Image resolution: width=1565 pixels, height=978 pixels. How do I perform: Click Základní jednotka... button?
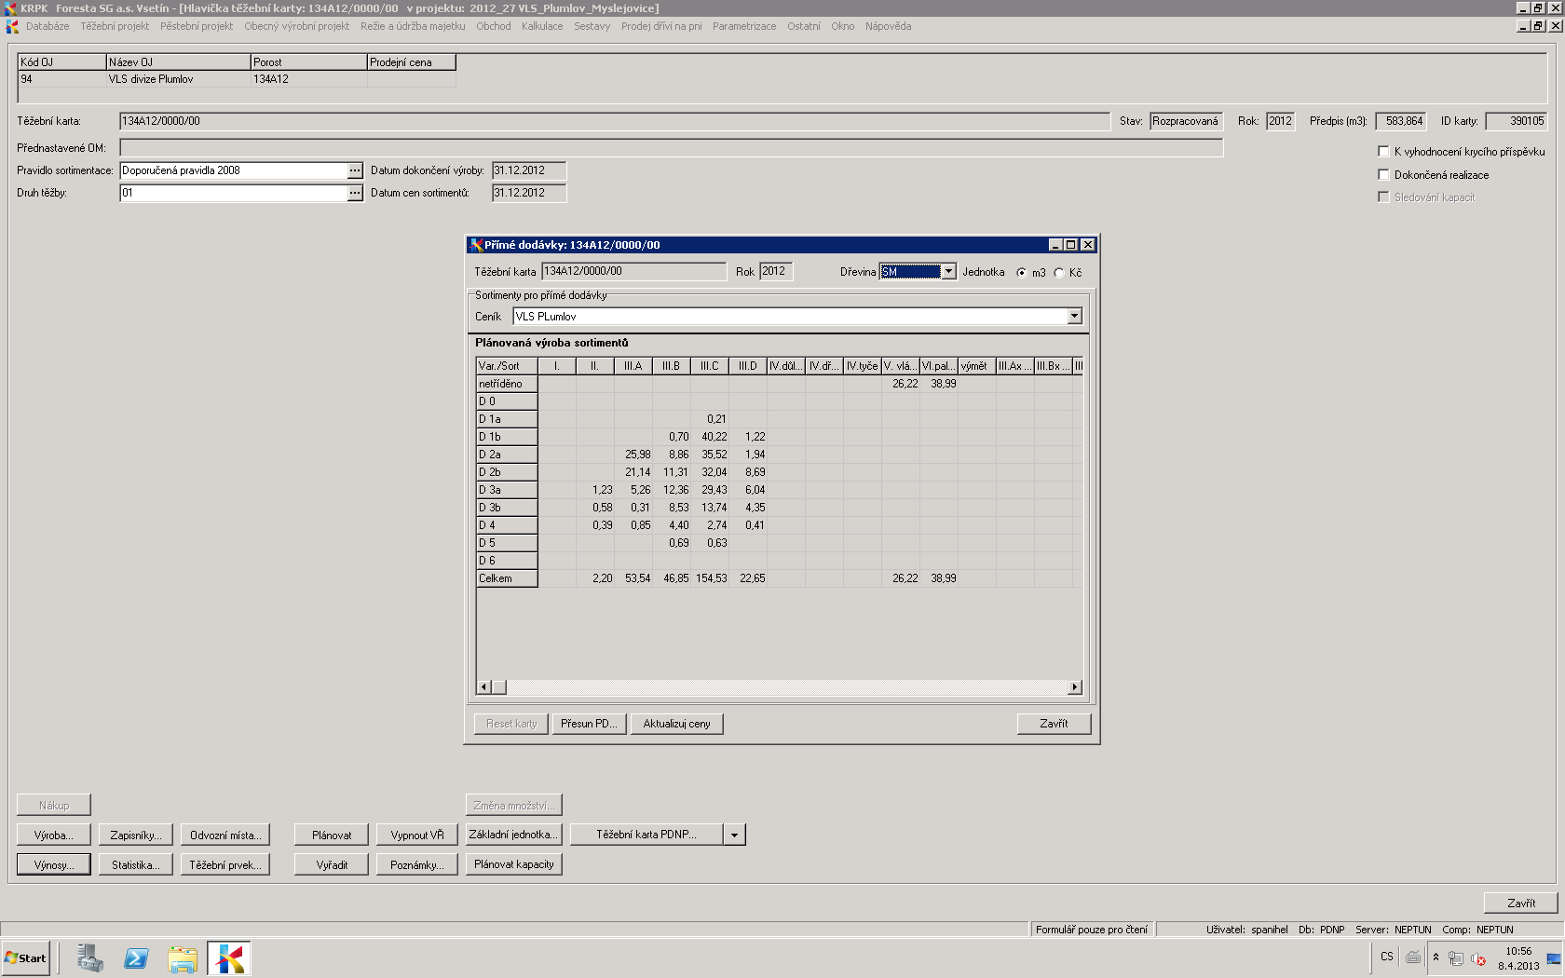tap(514, 835)
